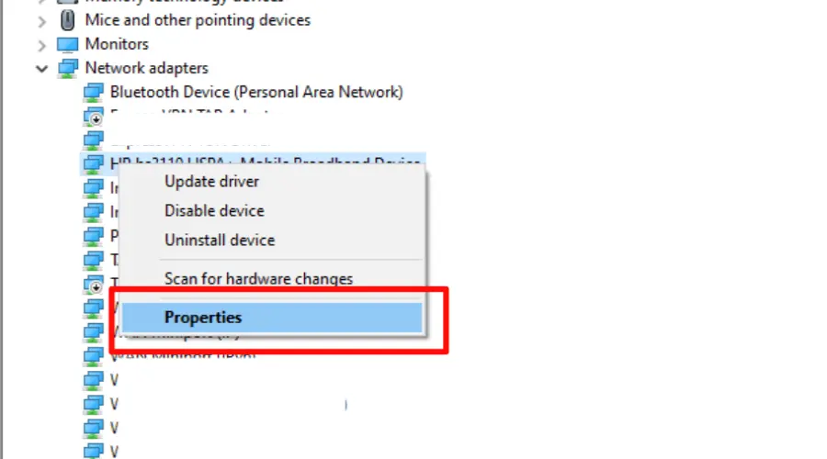Click the mouse icon beside Mice category

tap(67, 20)
